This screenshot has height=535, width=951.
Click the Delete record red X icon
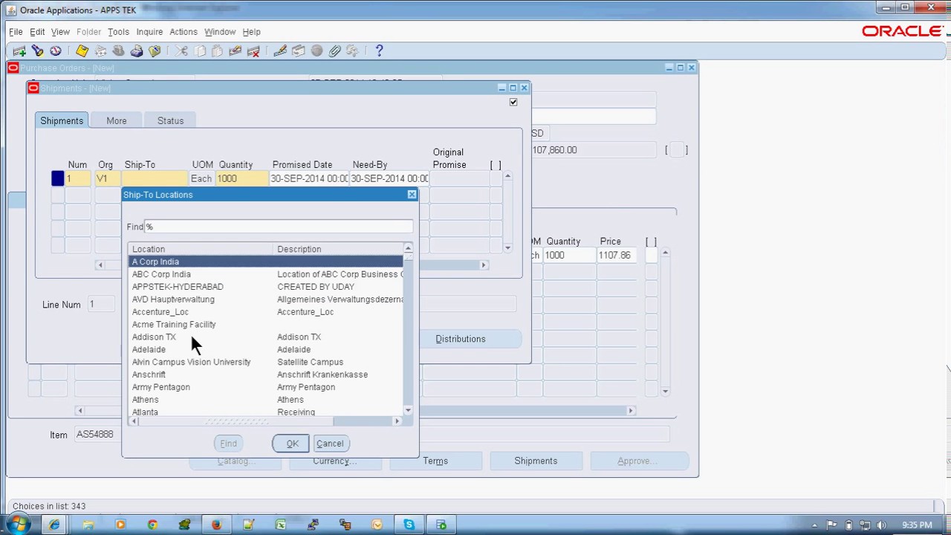pyautogui.click(x=253, y=51)
